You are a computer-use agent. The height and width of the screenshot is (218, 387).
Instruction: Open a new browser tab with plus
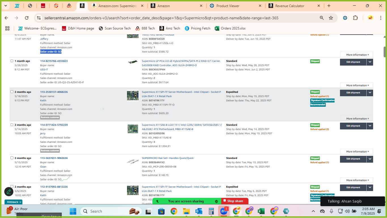tap(329, 6)
